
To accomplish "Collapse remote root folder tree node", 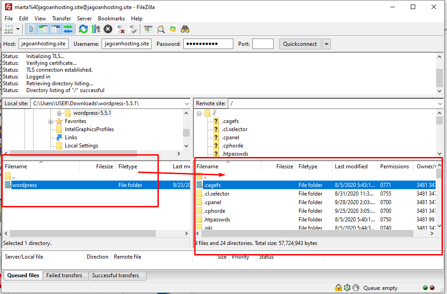I will point(199,113).
